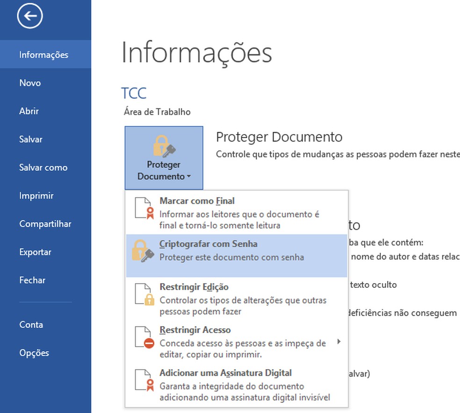Viewport: 460px width, 413px height.
Task: Click the padlock icon on Proteger Documento button
Action: (163, 146)
